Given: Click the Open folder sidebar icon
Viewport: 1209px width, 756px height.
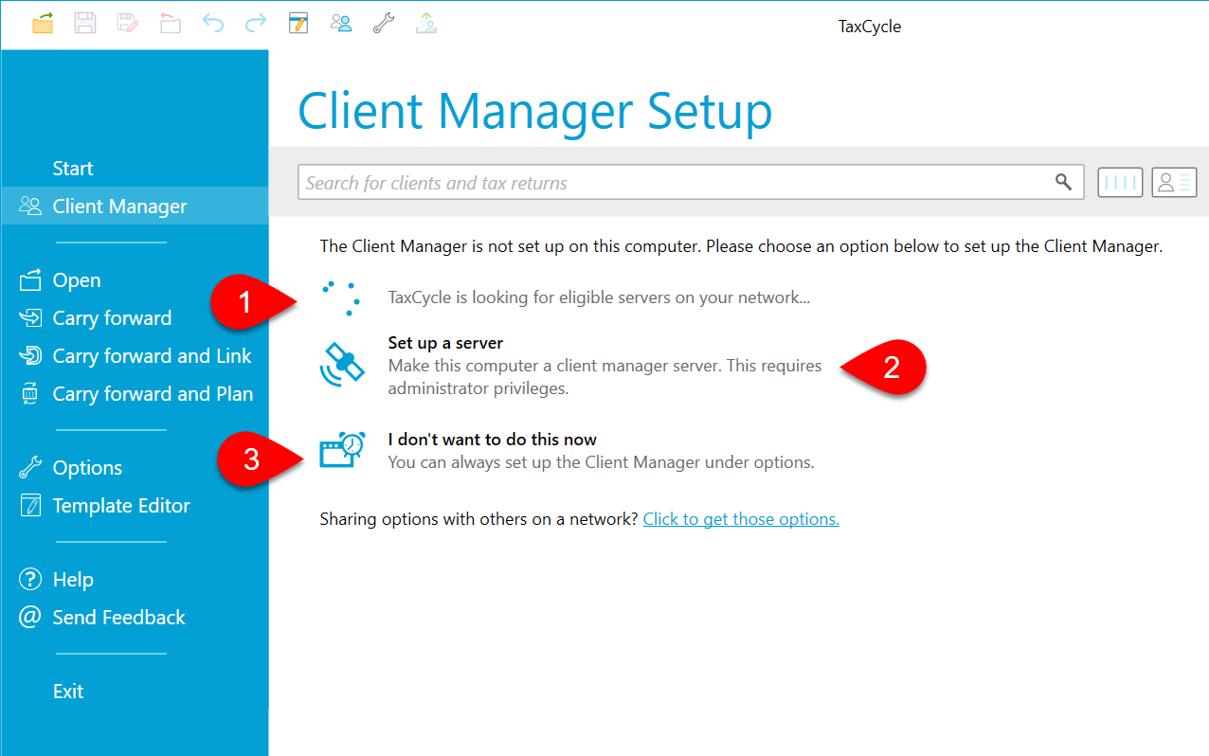Looking at the screenshot, I should 30,280.
